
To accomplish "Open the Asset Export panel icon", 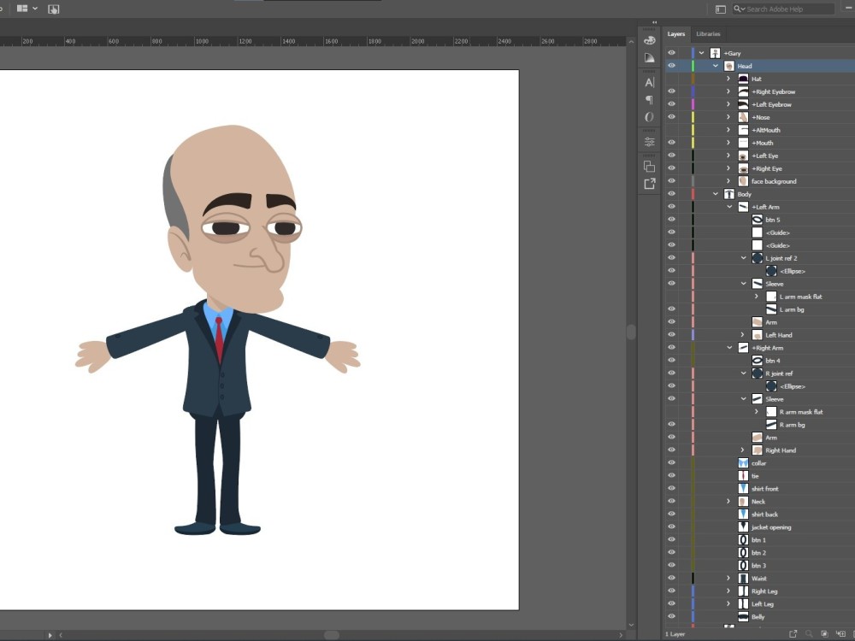I will coord(649,184).
